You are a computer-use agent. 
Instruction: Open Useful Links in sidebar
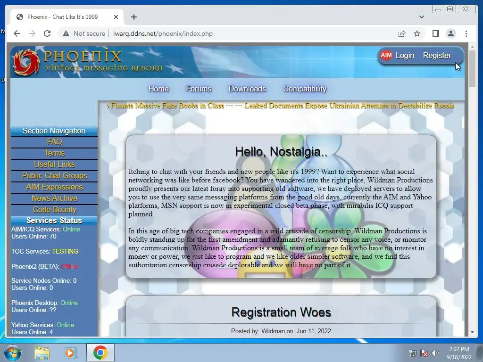click(54, 165)
